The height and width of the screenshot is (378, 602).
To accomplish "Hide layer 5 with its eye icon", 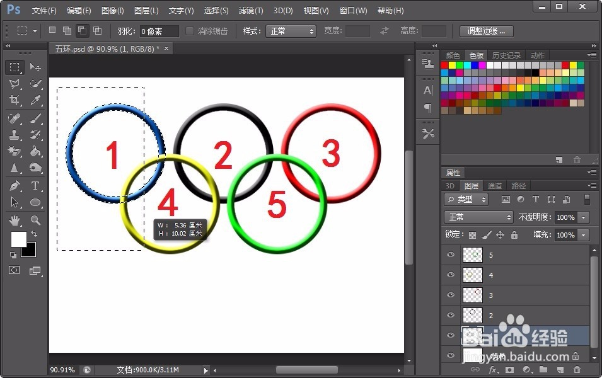I will tap(451, 255).
